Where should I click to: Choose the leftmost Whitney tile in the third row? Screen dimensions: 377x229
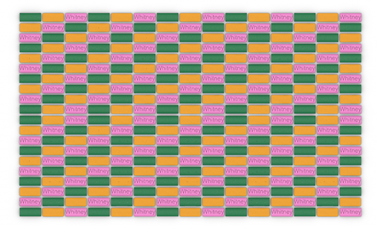pyautogui.click(x=30, y=37)
